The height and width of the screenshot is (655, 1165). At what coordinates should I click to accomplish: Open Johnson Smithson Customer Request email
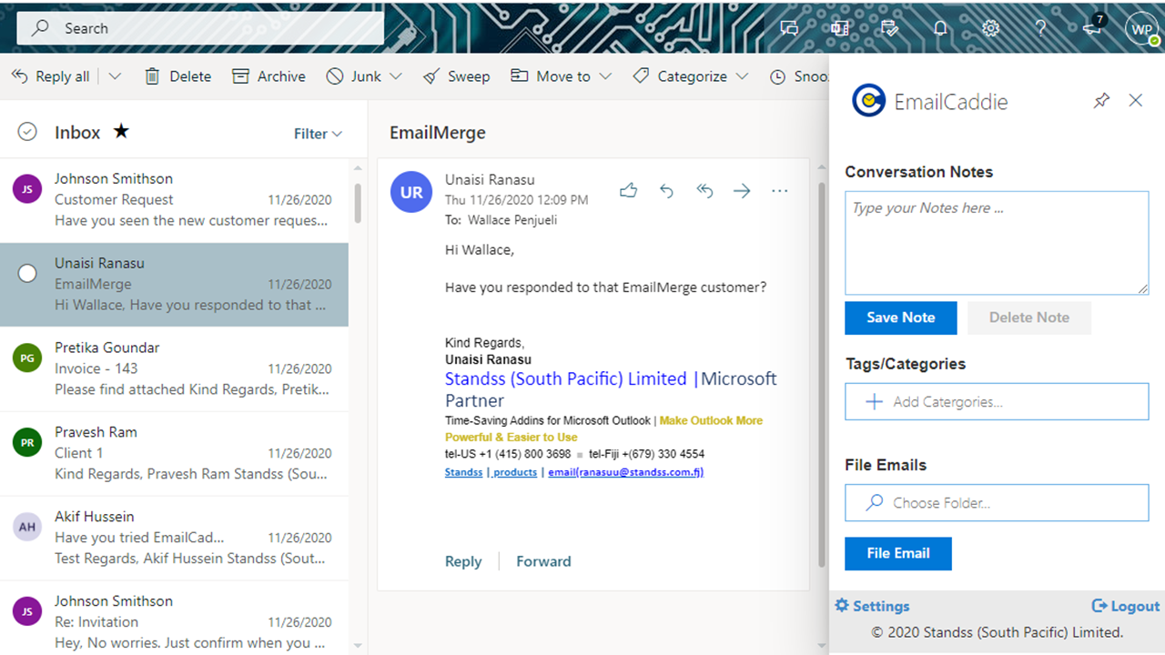pos(174,200)
